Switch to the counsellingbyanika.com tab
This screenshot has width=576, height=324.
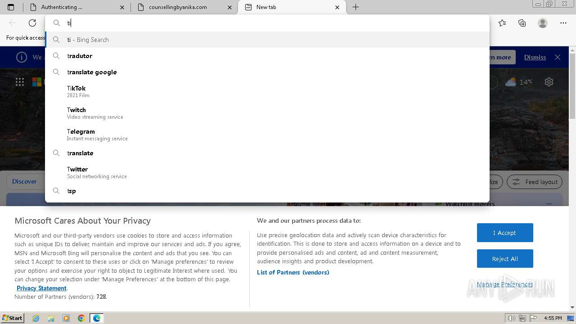point(184,7)
